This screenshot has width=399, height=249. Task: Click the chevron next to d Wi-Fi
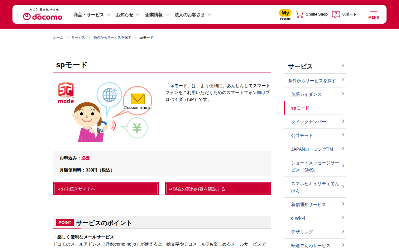pyautogui.click(x=343, y=218)
